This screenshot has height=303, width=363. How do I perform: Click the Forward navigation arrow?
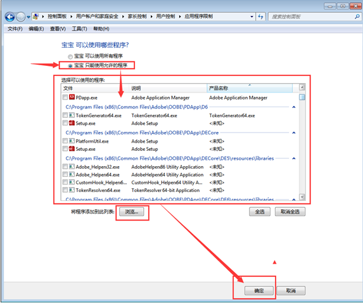click(x=21, y=16)
